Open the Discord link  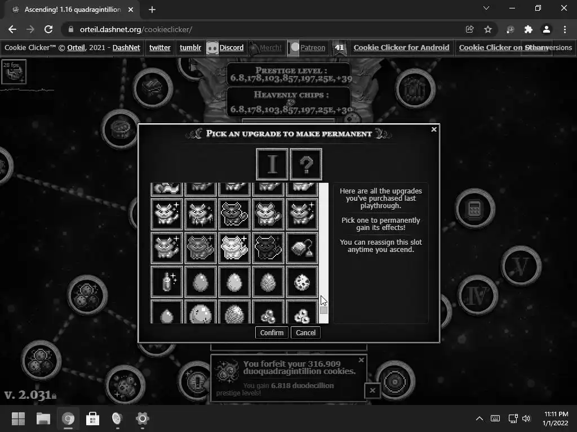pos(231,48)
